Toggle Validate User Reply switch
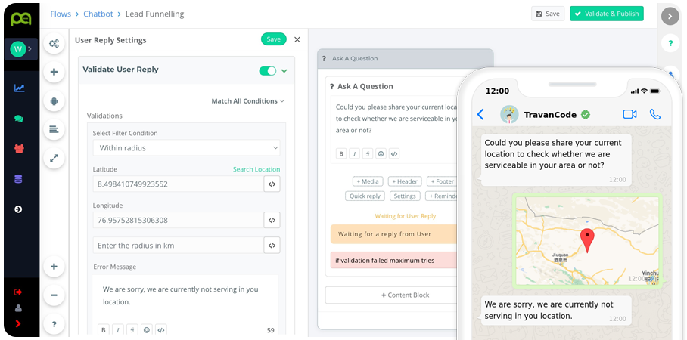This screenshot has width=687, height=340. (267, 70)
